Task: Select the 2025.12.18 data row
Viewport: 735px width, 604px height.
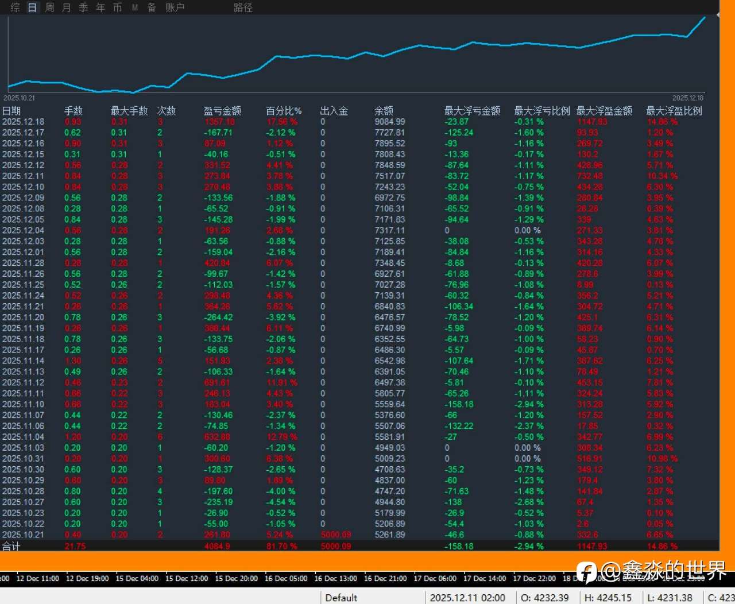Action: coord(23,122)
